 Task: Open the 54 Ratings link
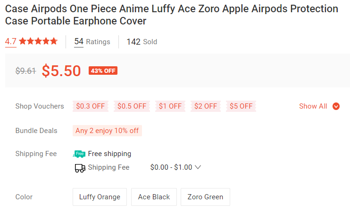point(92,42)
